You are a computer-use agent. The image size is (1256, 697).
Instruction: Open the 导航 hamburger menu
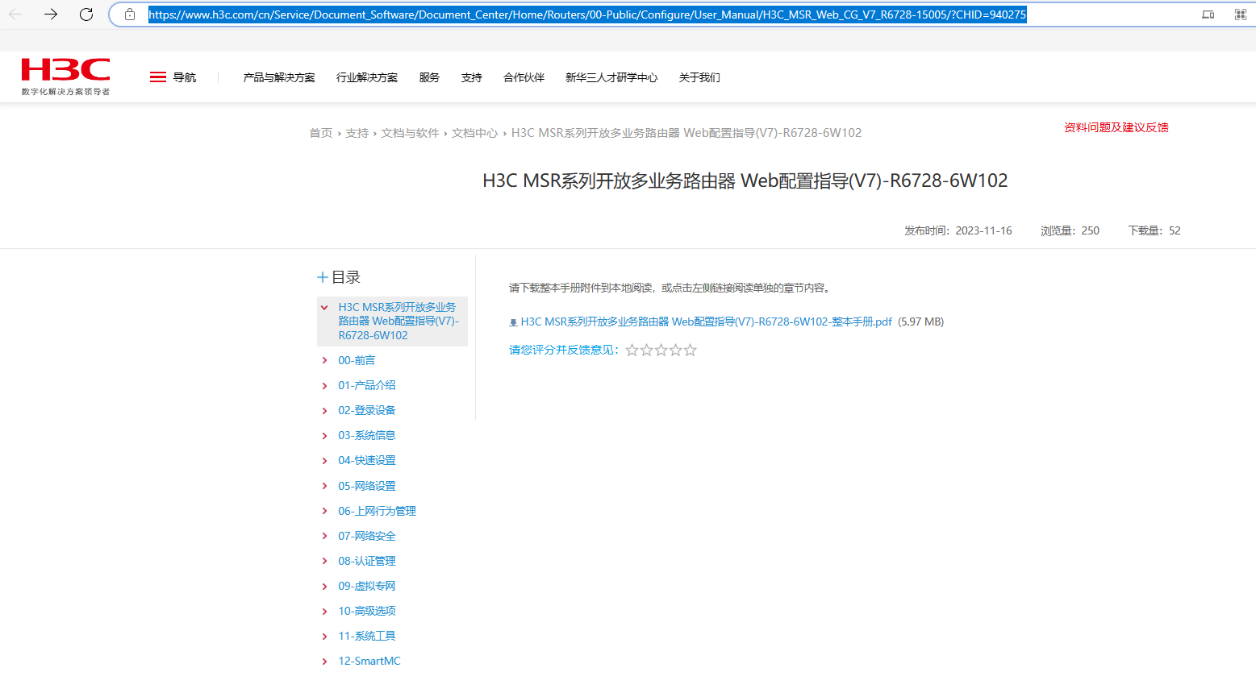[x=173, y=77]
